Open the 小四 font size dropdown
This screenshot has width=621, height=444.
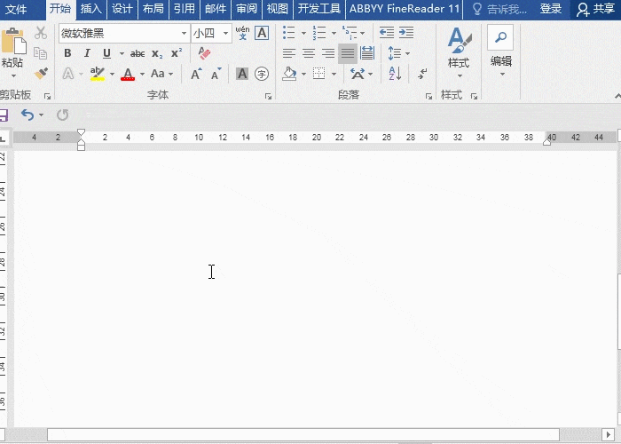(226, 34)
